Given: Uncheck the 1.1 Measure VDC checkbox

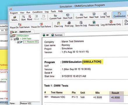Looking at the screenshot, I should tap(18, 42).
